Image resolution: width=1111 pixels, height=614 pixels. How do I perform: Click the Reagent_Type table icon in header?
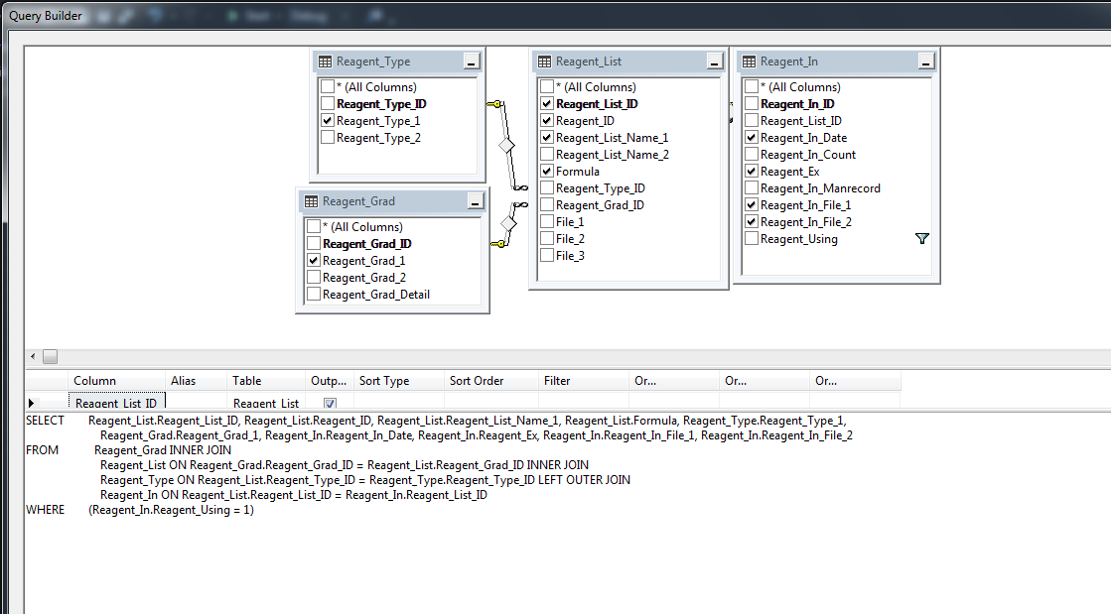[x=325, y=61]
